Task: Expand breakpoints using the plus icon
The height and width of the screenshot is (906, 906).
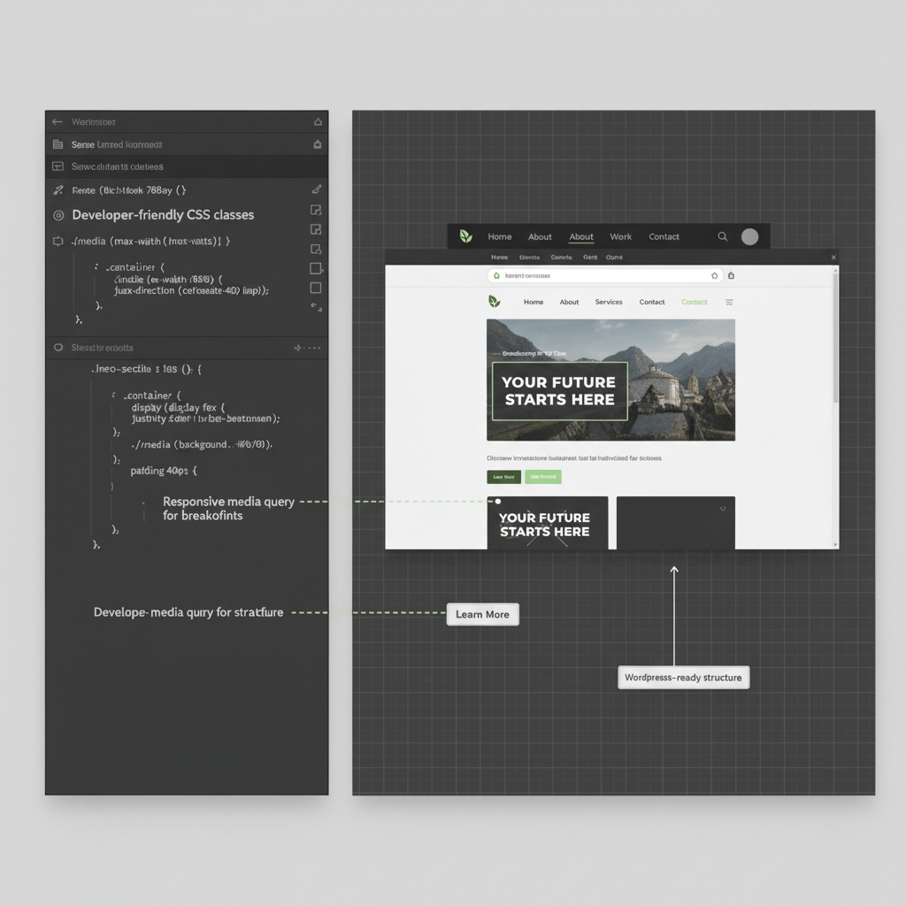Action: tap(298, 347)
